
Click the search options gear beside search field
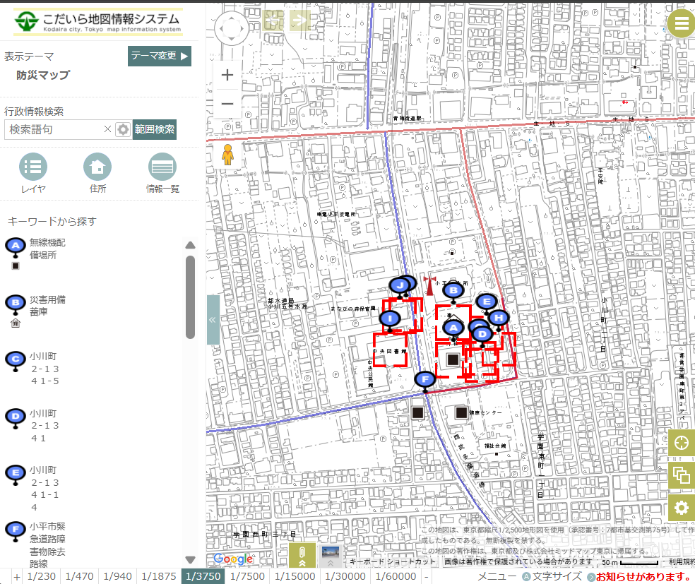click(x=124, y=129)
